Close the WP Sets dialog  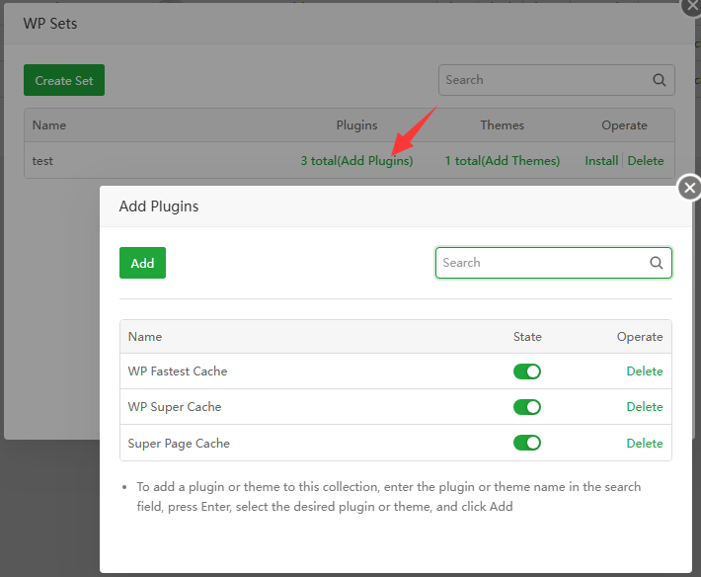click(x=691, y=5)
